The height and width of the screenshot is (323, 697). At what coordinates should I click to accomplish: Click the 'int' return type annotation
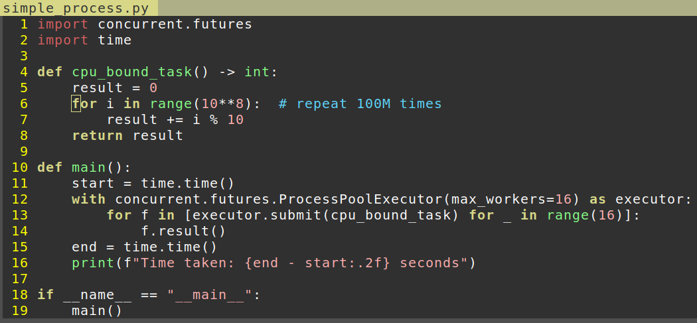pos(257,72)
